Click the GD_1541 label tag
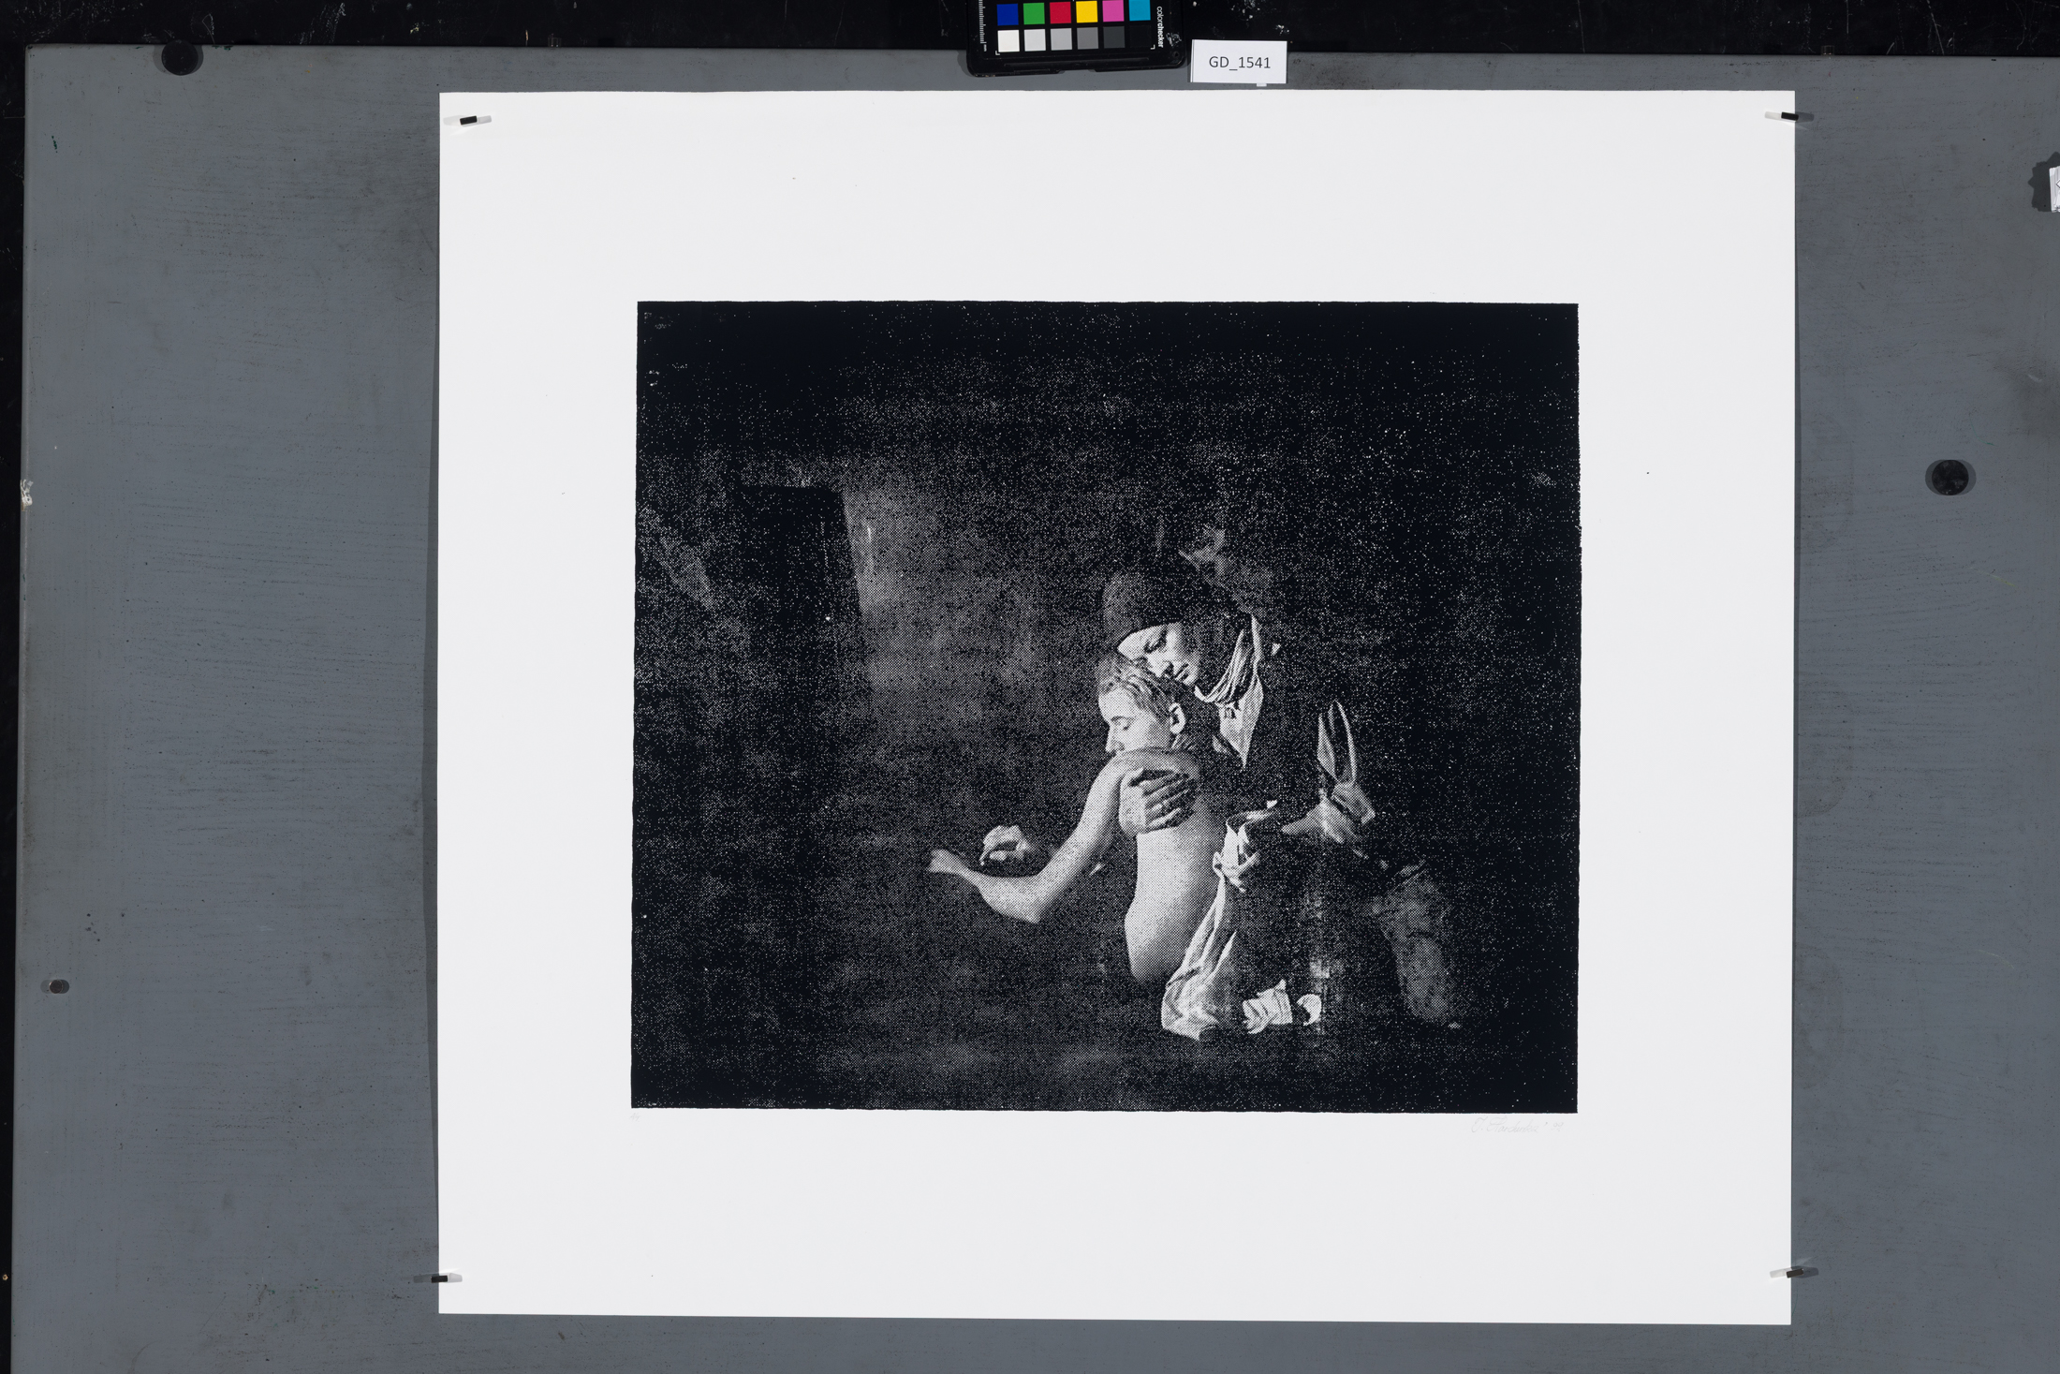Screen dimensions: 2060x1374 point(1239,62)
